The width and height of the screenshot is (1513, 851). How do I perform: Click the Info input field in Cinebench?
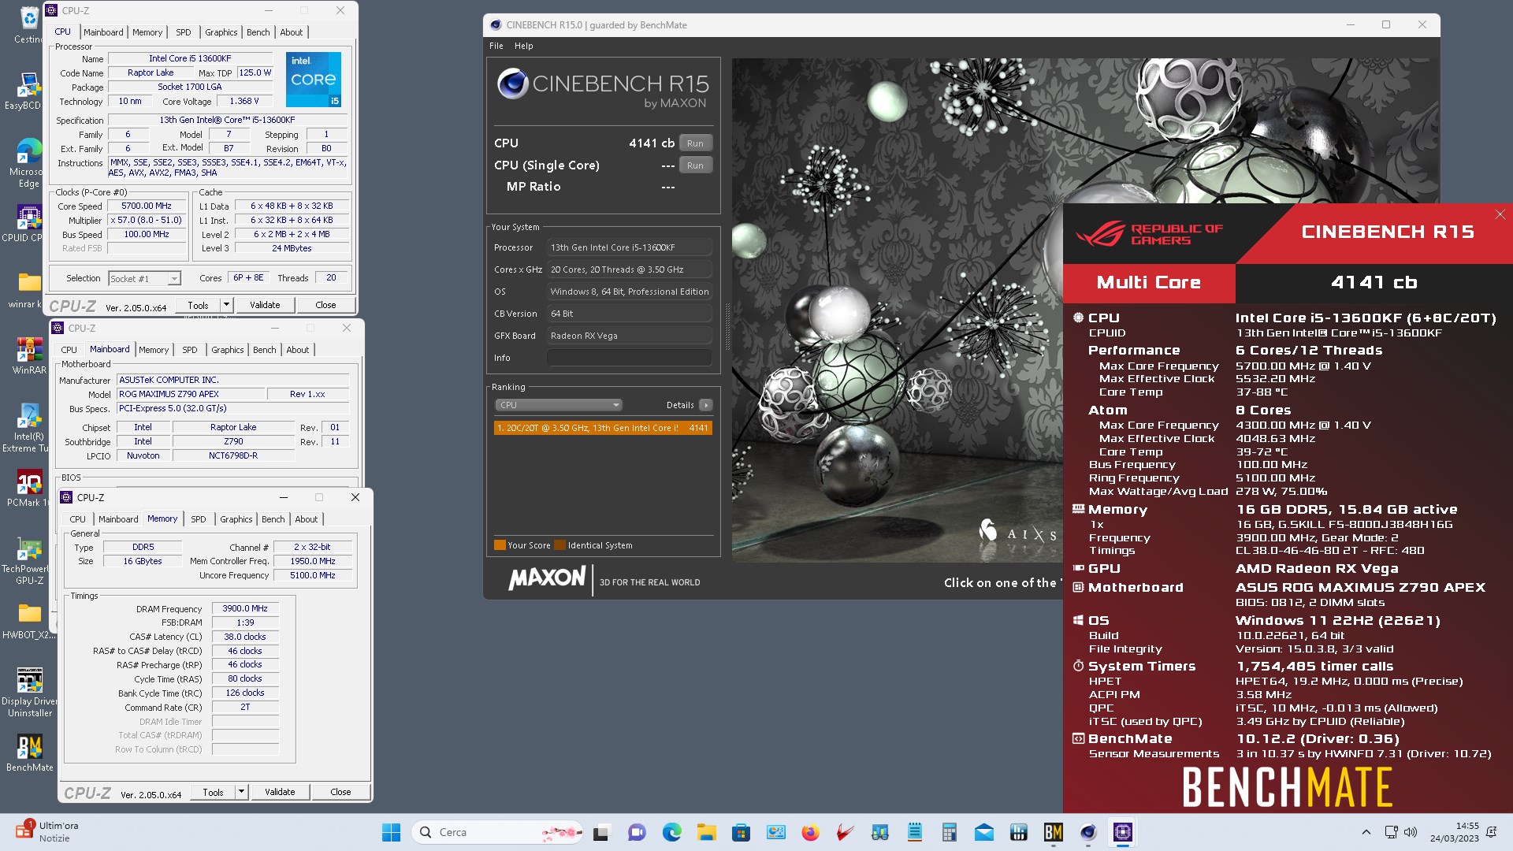[x=630, y=358]
